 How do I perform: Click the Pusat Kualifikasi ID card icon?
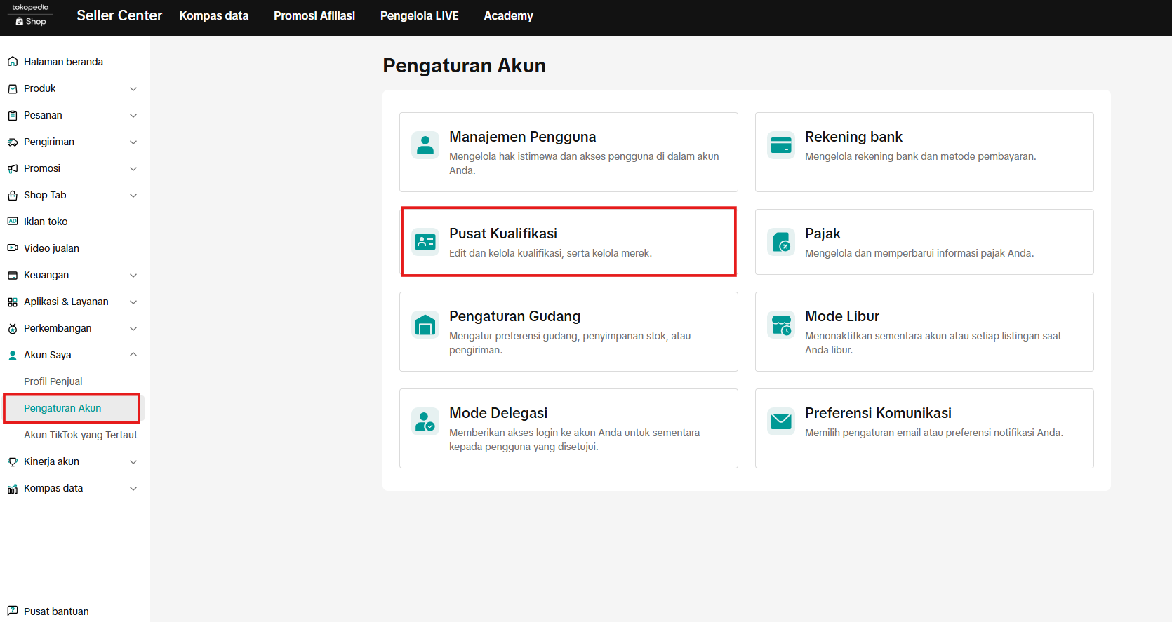pyautogui.click(x=425, y=242)
